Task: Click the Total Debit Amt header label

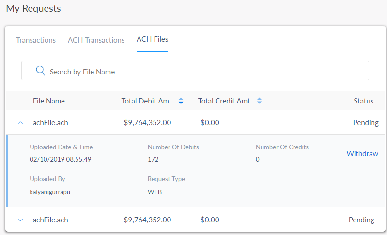Action: pos(146,101)
